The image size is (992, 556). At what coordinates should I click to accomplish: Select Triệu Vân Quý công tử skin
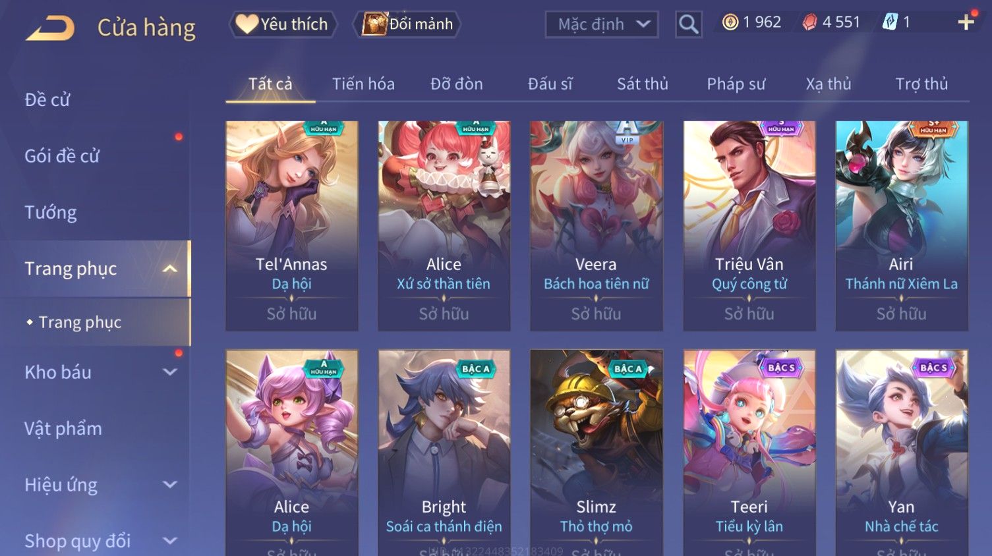(x=749, y=225)
